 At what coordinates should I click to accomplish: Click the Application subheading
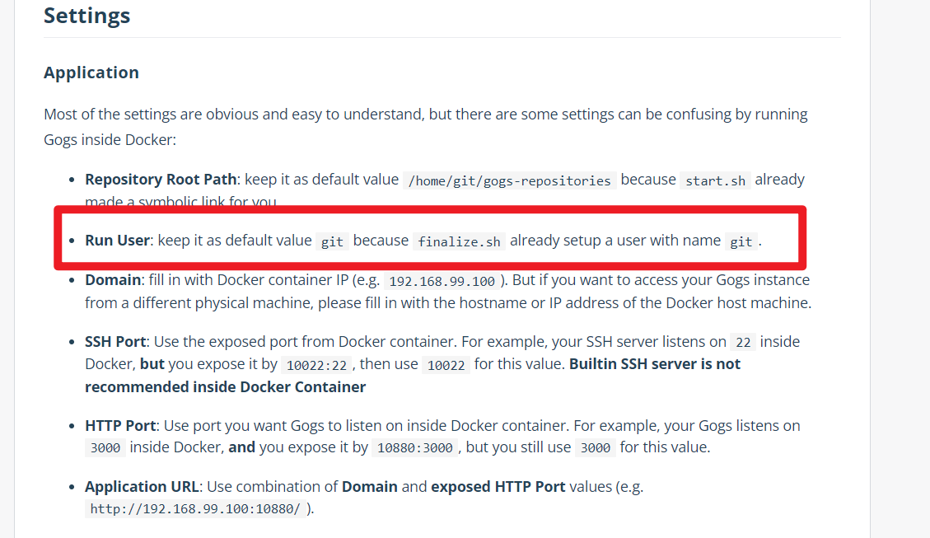click(91, 73)
